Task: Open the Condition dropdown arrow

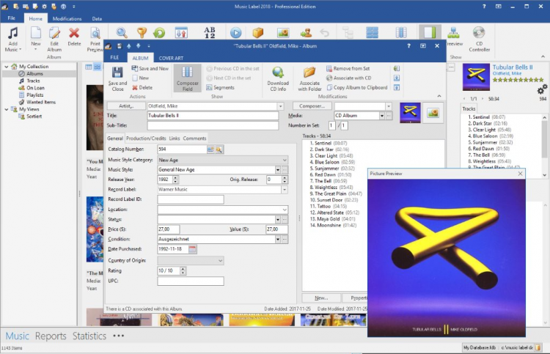Action: point(277,240)
